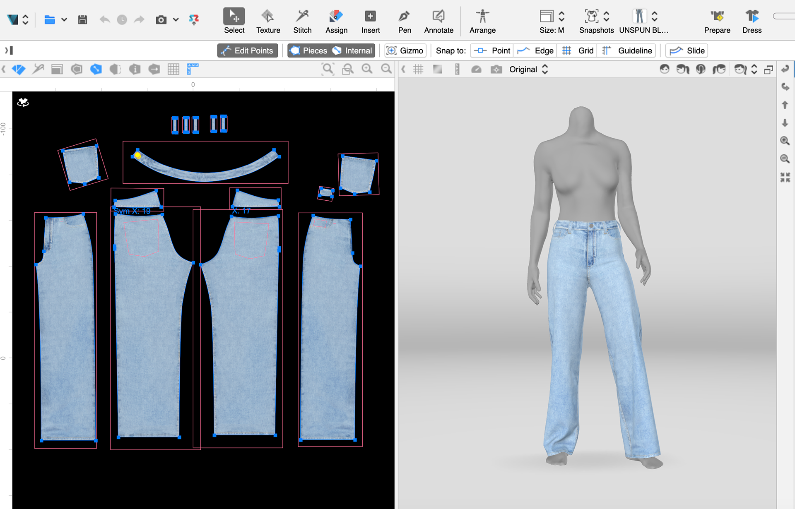The height and width of the screenshot is (509, 795).
Task: Click the Annotate tool icon
Action: pos(438,17)
